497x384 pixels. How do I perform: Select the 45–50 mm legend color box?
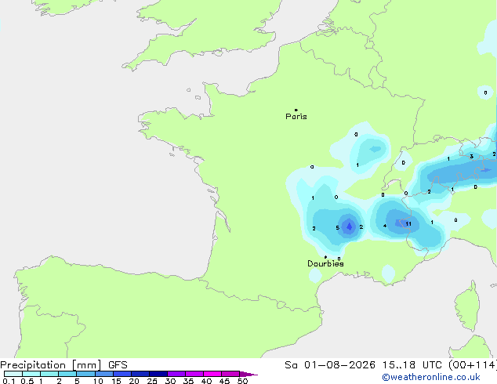pyautogui.click(x=230, y=374)
